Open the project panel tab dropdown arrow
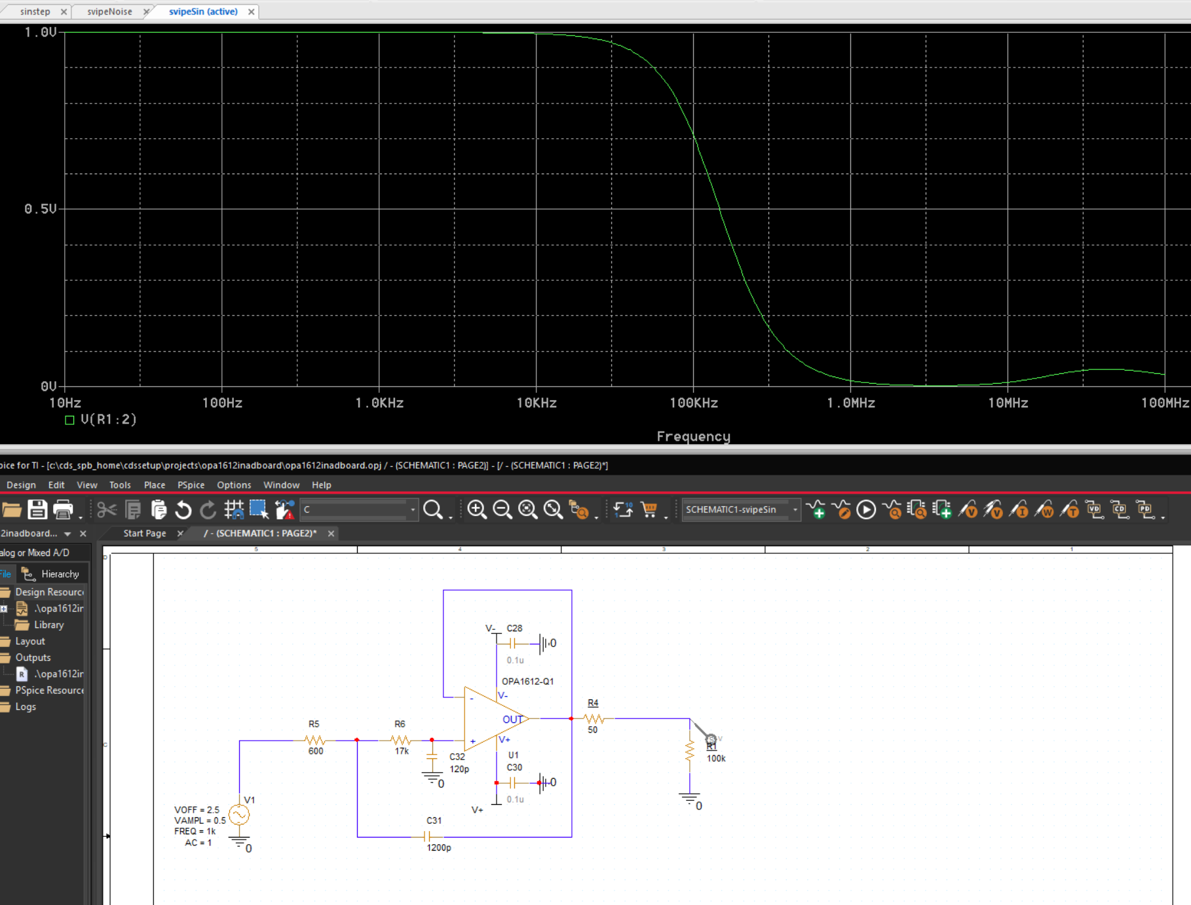The width and height of the screenshot is (1191, 905). [67, 534]
